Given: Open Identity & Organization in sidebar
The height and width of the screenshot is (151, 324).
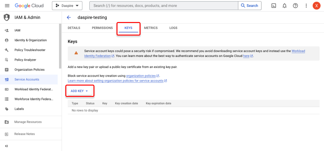Looking at the screenshot, I should [31, 40].
